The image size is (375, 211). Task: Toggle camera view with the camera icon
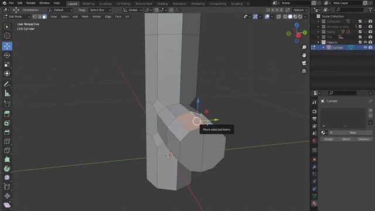[304, 63]
